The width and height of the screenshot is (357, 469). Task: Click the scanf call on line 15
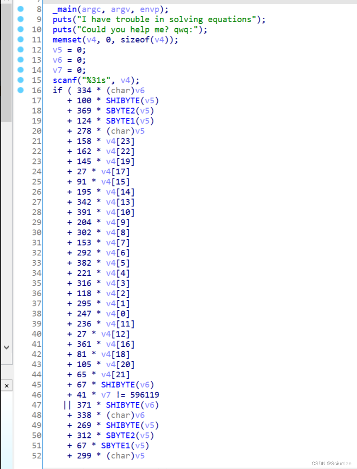64,80
